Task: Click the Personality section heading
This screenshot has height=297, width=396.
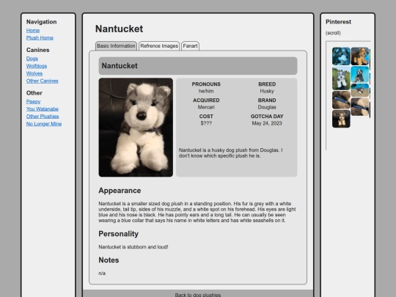Action: pyautogui.click(x=119, y=234)
